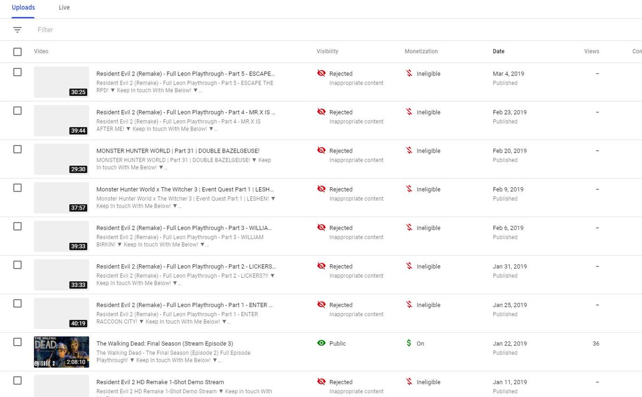Click rejected eye icon for 1-Shot Demo Stream
Image resolution: width=642 pixels, height=397 pixels.
(322, 381)
